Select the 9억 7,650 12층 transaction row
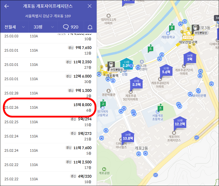 coord(48,50)
